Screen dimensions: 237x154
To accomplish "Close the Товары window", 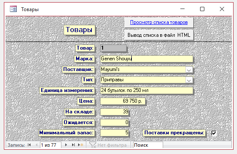I will (222, 9).
